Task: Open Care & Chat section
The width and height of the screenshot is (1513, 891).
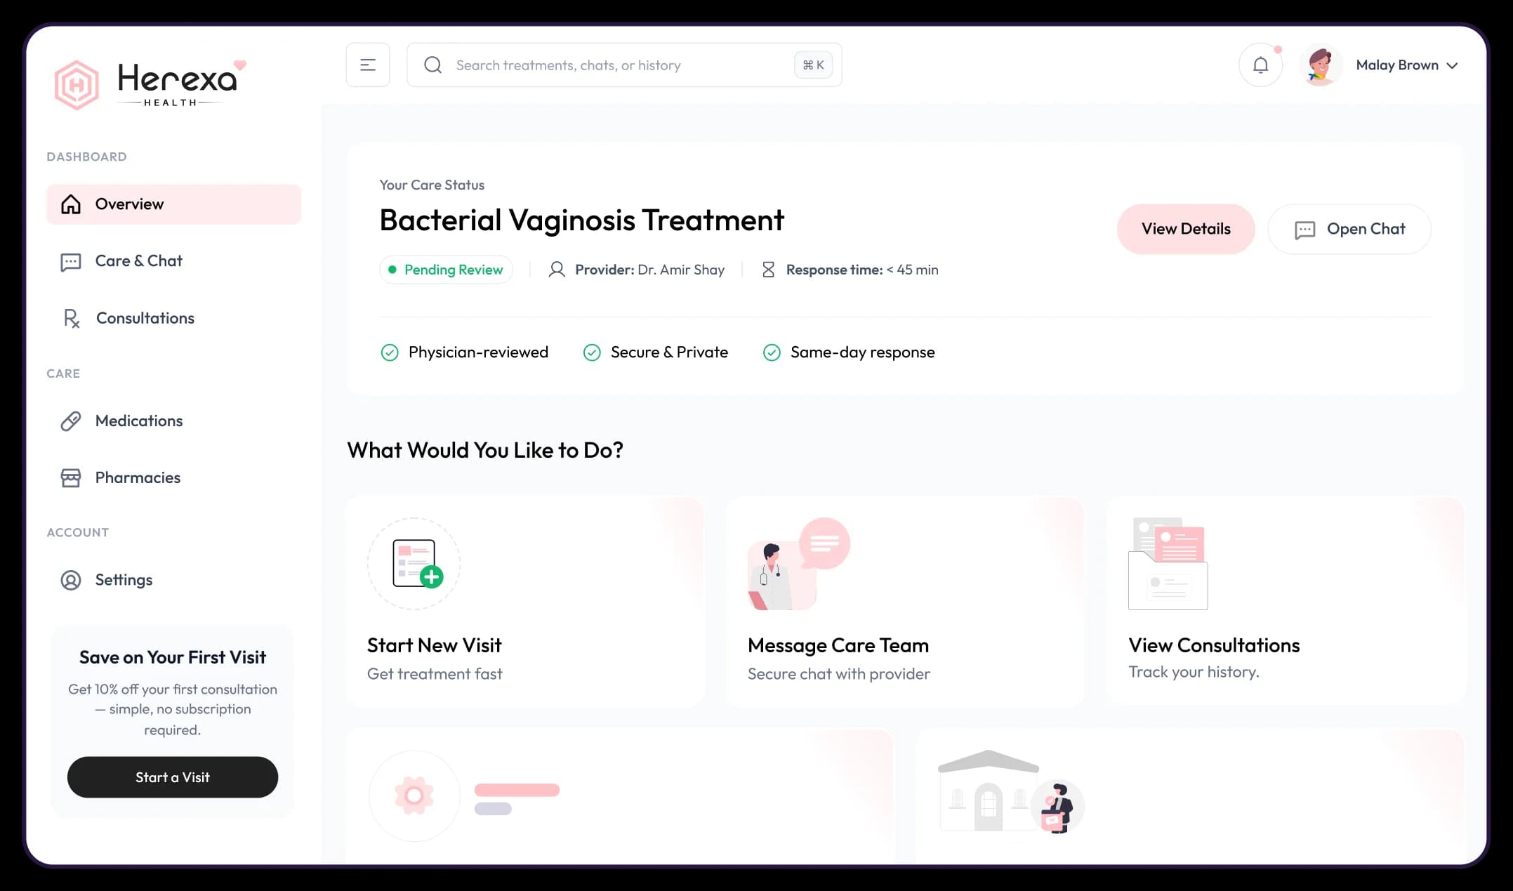Action: [x=173, y=261]
